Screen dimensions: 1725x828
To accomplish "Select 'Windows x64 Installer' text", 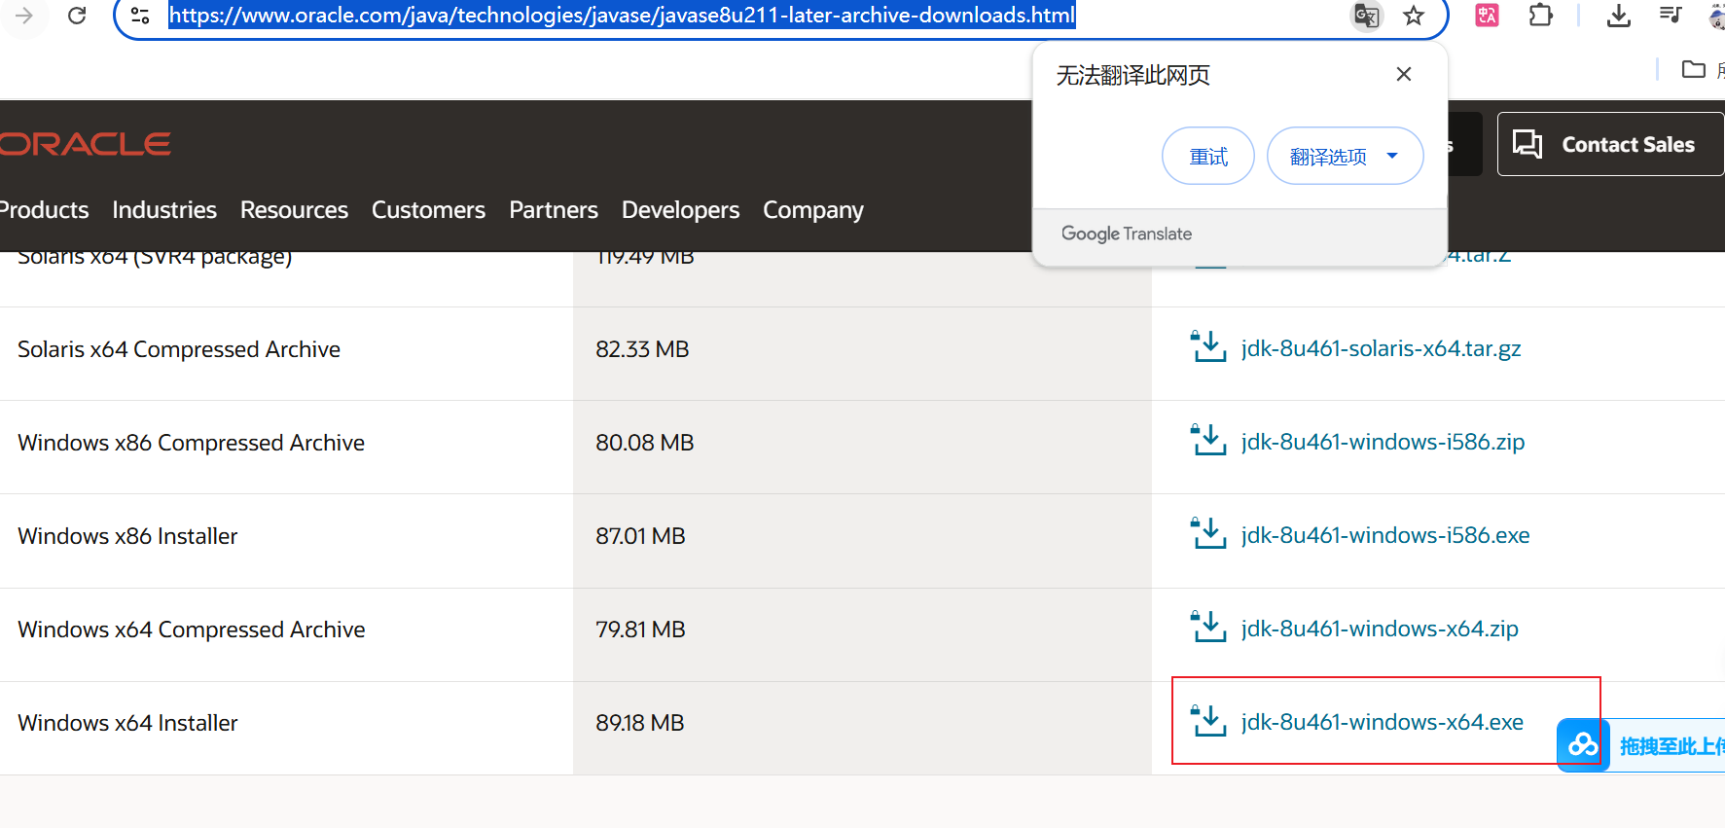I will [127, 723].
